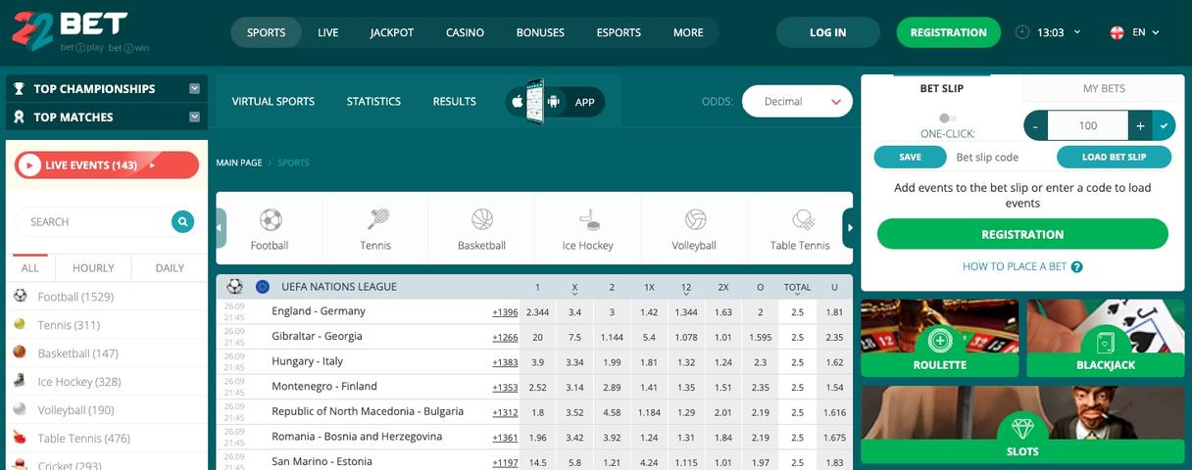The image size is (1192, 470).
Task: Click the trophy icon of Top Championships
Action: point(19,88)
